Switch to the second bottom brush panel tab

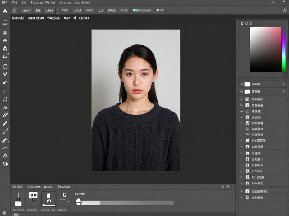coord(34,187)
